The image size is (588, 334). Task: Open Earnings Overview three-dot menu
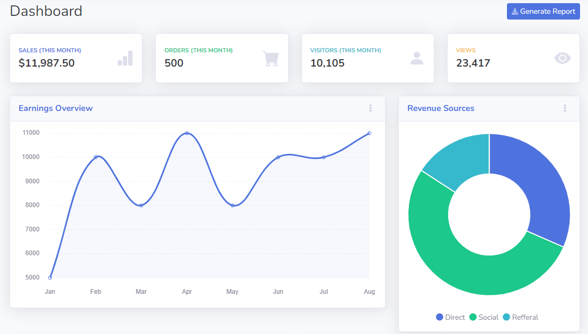370,108
